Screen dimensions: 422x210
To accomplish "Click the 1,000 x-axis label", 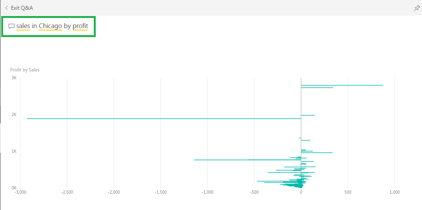I will [395, 192].
